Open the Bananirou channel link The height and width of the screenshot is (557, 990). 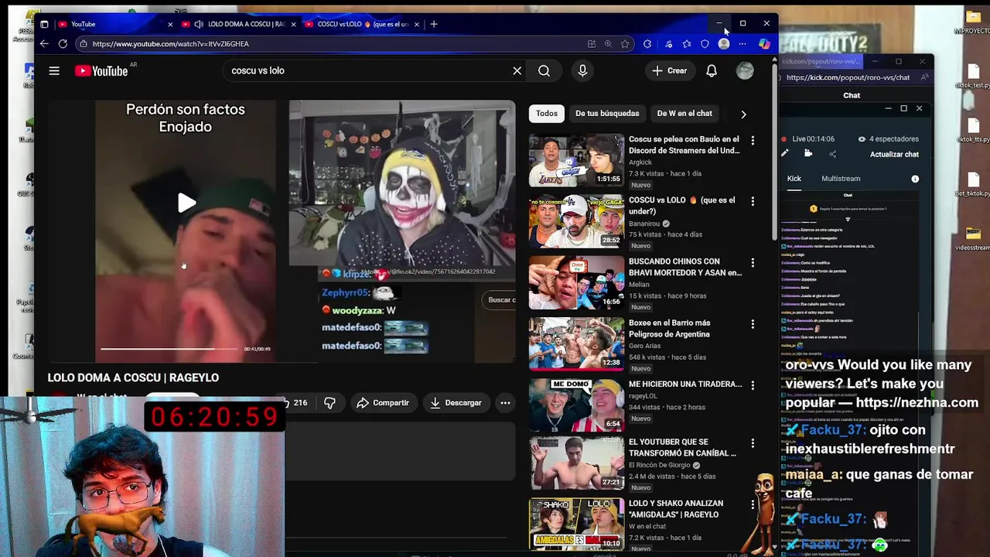(x=643, y=224)
